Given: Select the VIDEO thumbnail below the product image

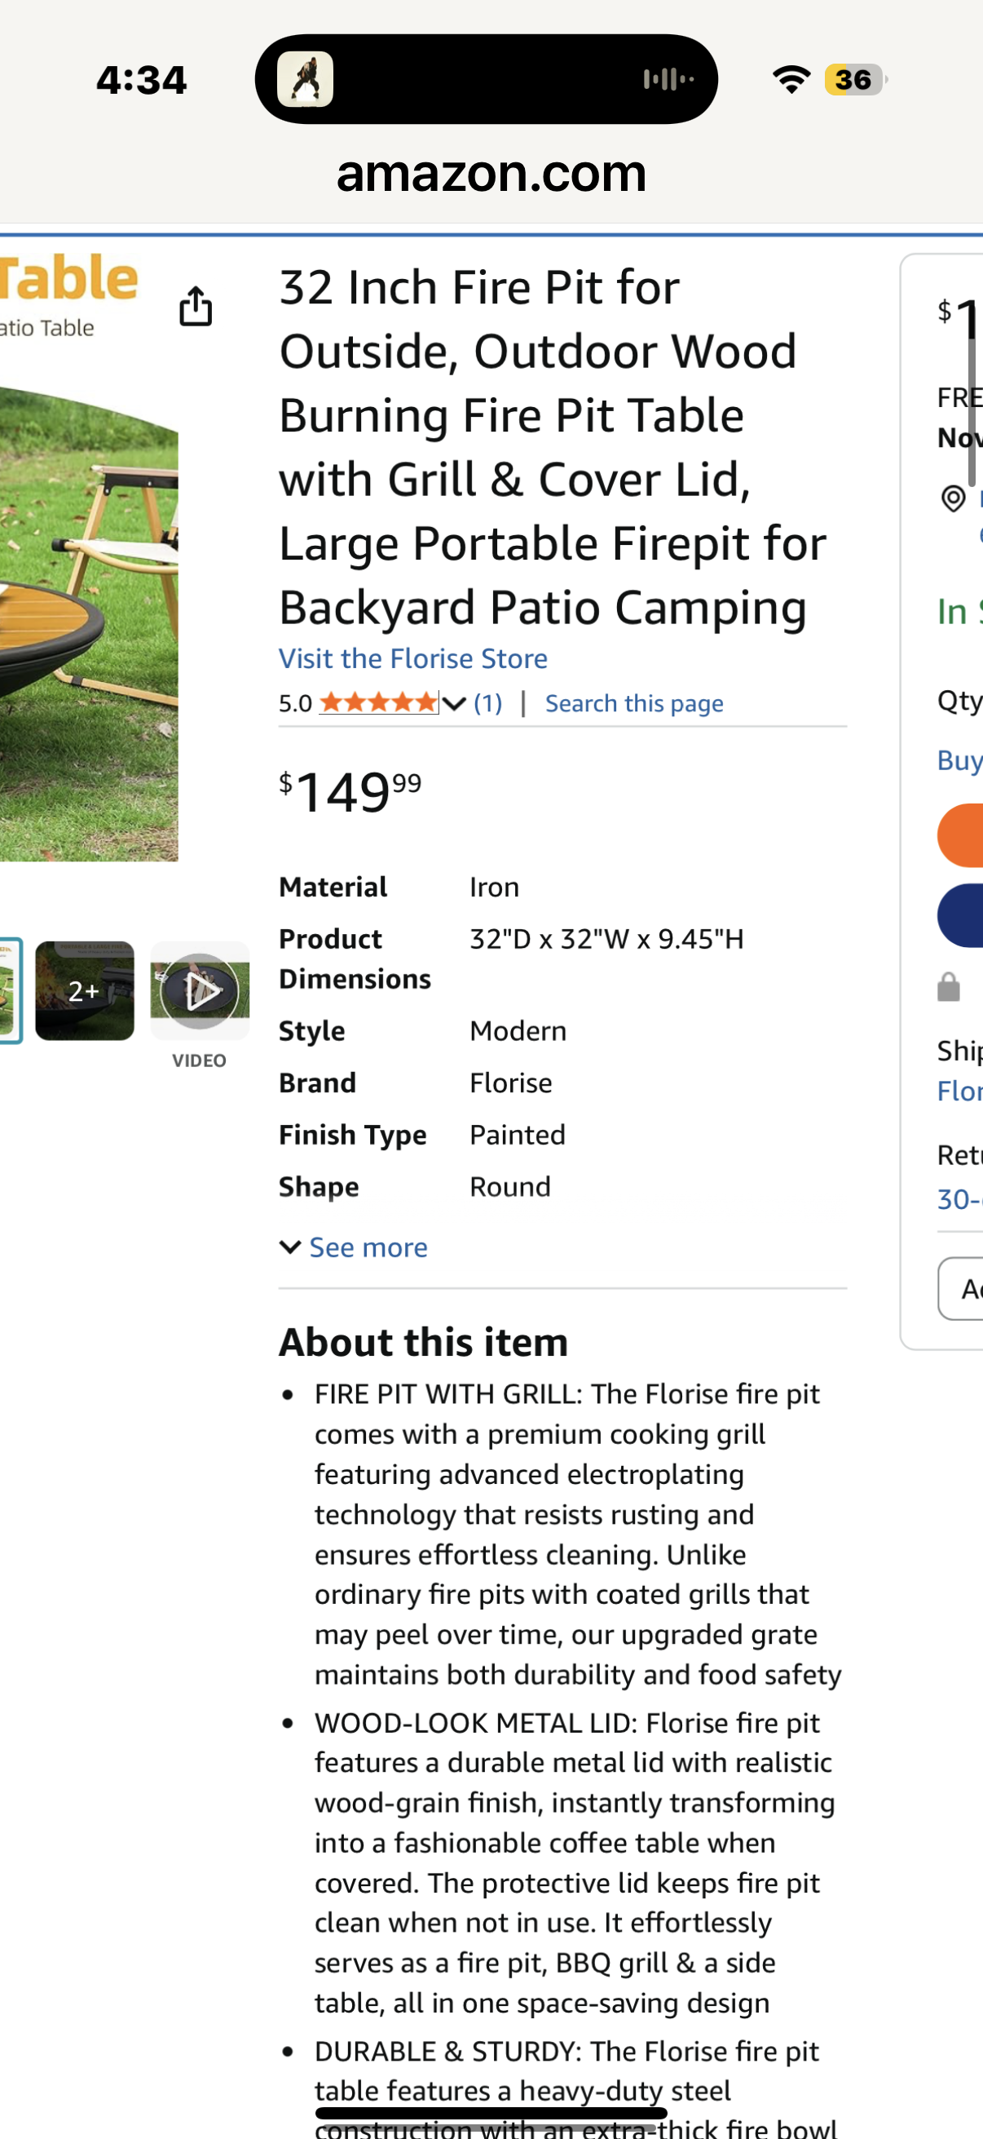Looking at the screenshot, I should [199, 990].
